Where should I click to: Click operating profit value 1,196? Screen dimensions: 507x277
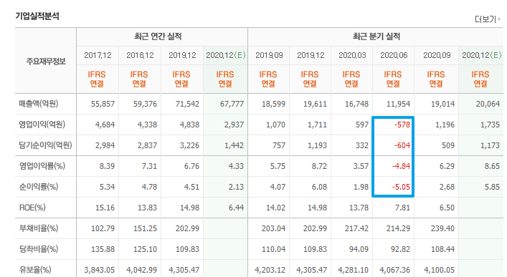pyautogui.click(x=445, y=125)
